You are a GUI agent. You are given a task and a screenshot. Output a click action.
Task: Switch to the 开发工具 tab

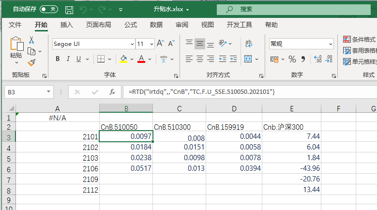pos(239,25)
